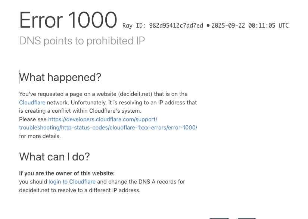The image size is (308, 219).
Task: Click the login to Cloudflare link
Action: tap(72, 182)
